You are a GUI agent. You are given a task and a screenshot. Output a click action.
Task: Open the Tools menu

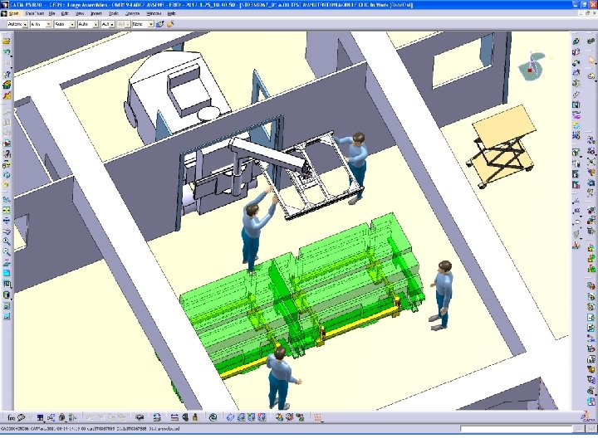114,13
